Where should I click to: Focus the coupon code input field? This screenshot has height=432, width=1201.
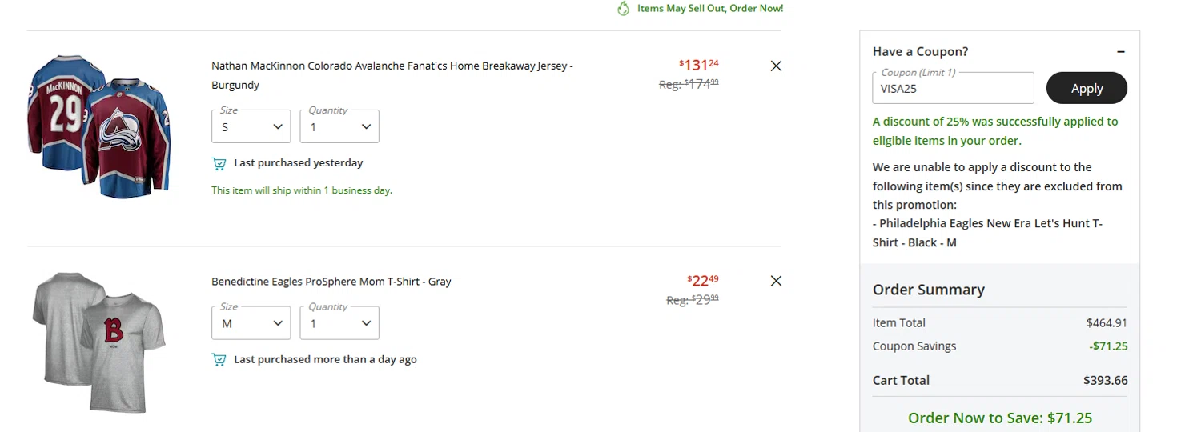coord(953,89)
